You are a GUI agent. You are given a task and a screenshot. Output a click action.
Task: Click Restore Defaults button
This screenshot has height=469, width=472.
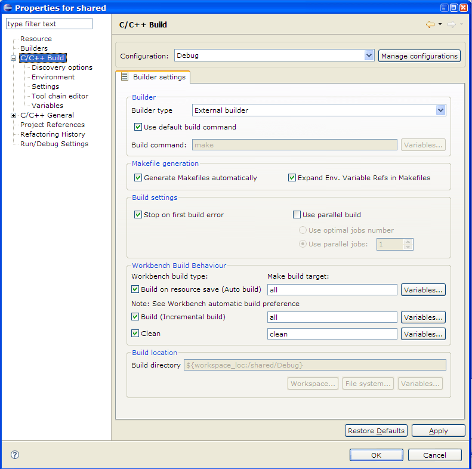[x=376, y=431]
